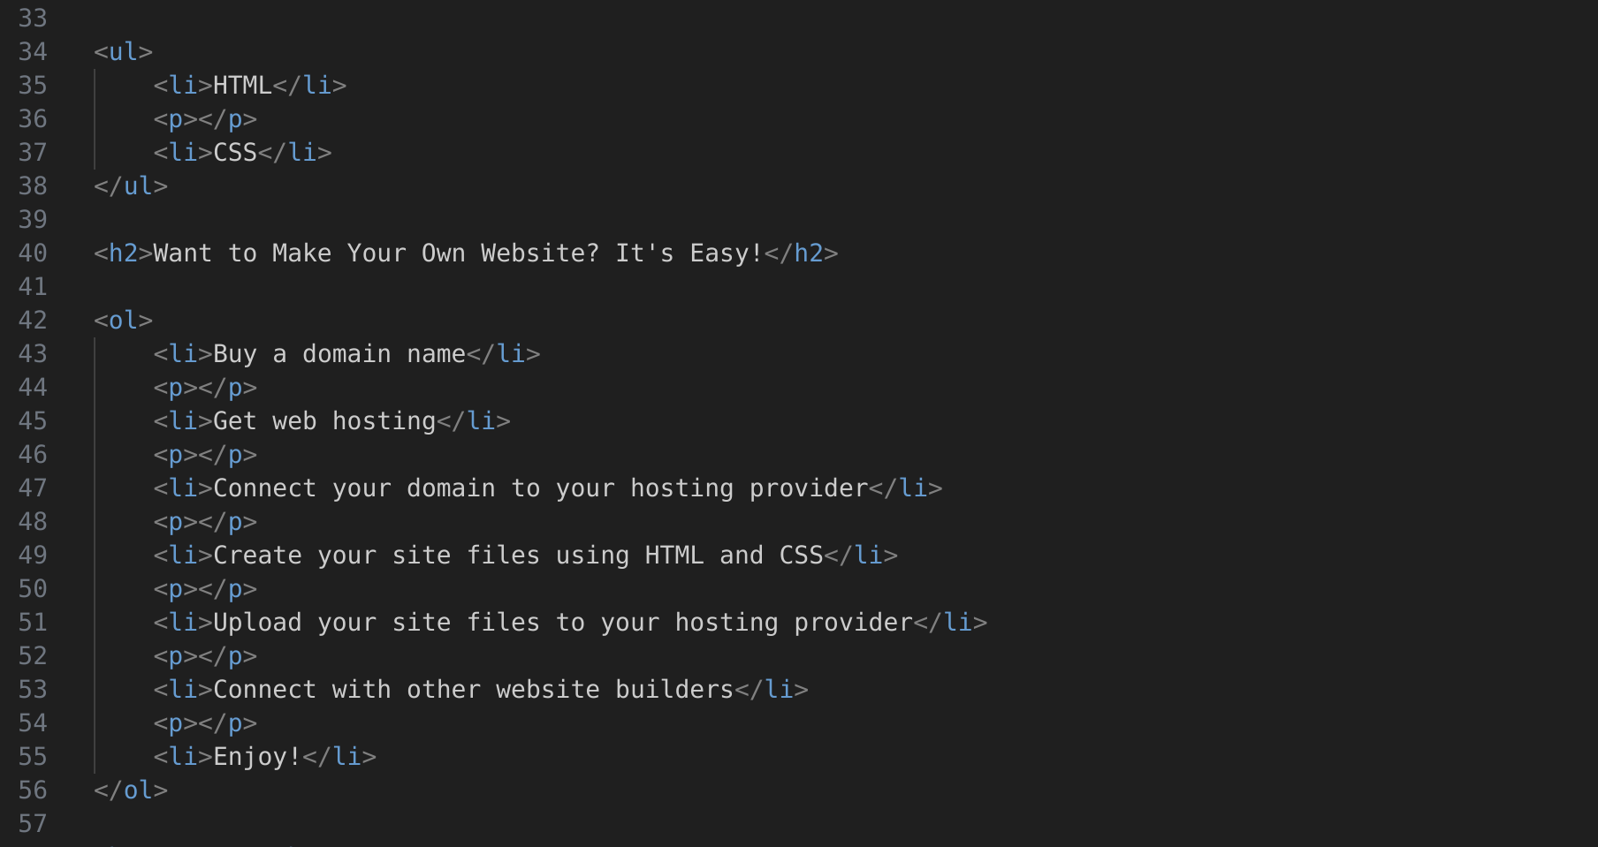Click 'Upload your site files' list item text
1598x847 pixels.
click(562, 622)
